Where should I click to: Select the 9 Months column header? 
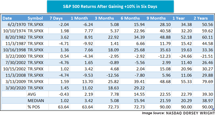tap(156, 18)
